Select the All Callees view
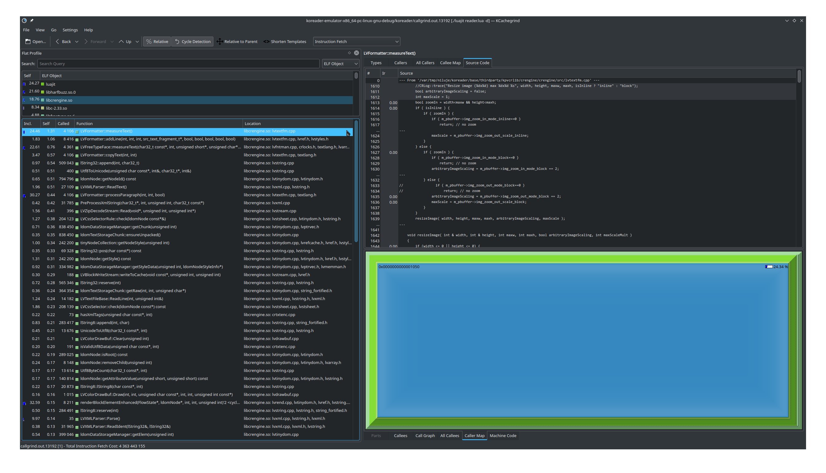The width and height of the screenshot is (826, 473). pos(450,435)
